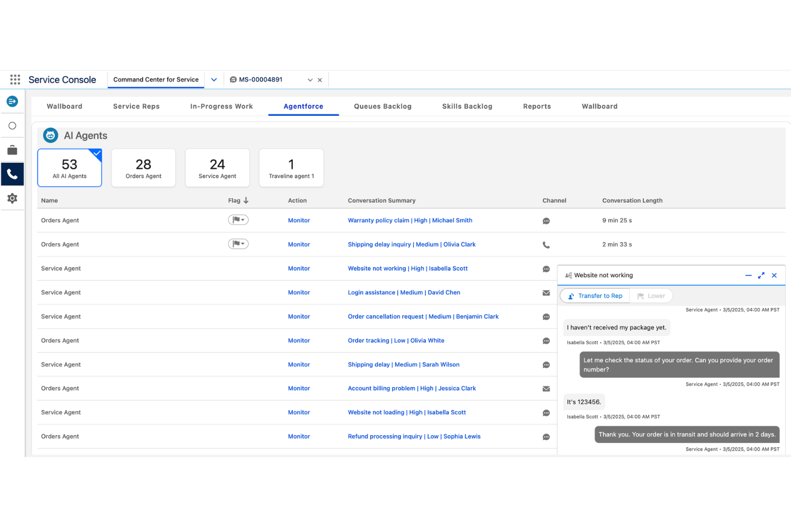Click chat channel icon for Order tracking row
Image resolution: width=791 pixels, height=527 pixels.
pos(546,341)
